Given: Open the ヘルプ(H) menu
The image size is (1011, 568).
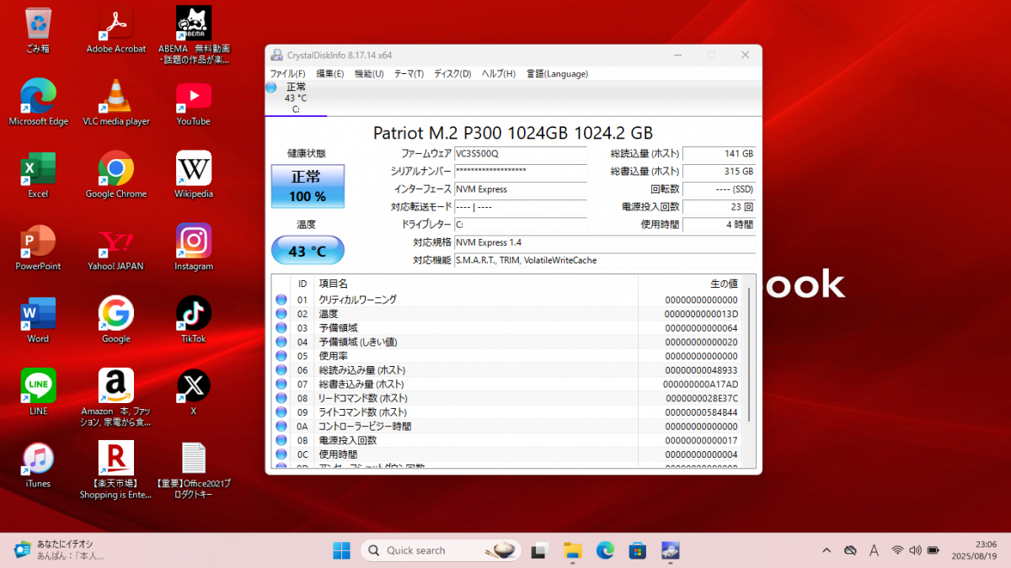Looking at the screenshot, I should tap(498, 74).
